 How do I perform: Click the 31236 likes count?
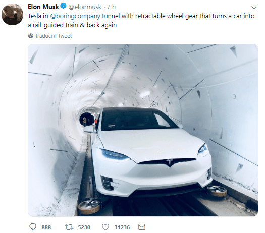coord(122,227)
